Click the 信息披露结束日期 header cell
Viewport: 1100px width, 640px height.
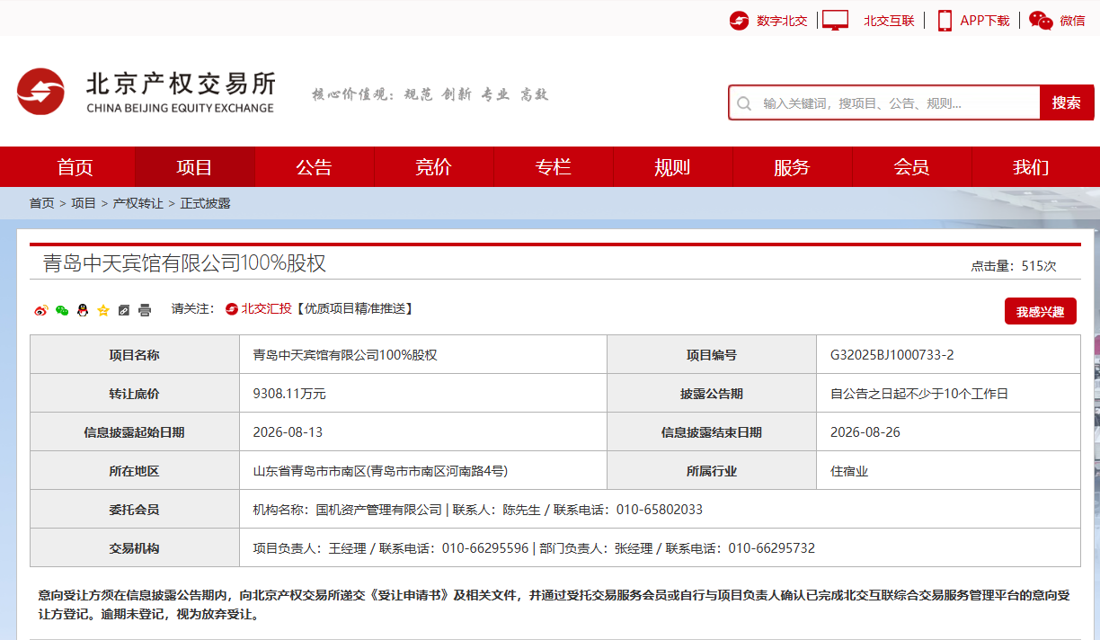pyautogui.click(x=712, y=432)
